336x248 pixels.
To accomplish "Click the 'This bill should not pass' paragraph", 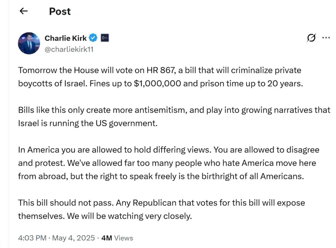I will (x=161, y=209).
